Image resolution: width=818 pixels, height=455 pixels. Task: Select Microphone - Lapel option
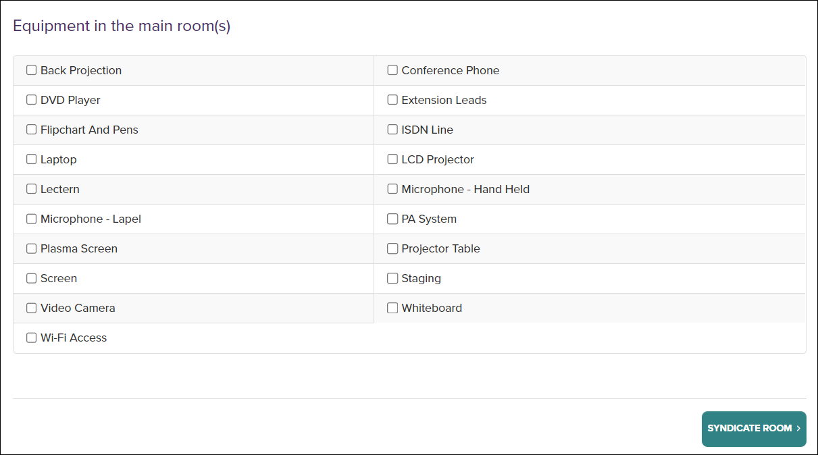(31, 218)
